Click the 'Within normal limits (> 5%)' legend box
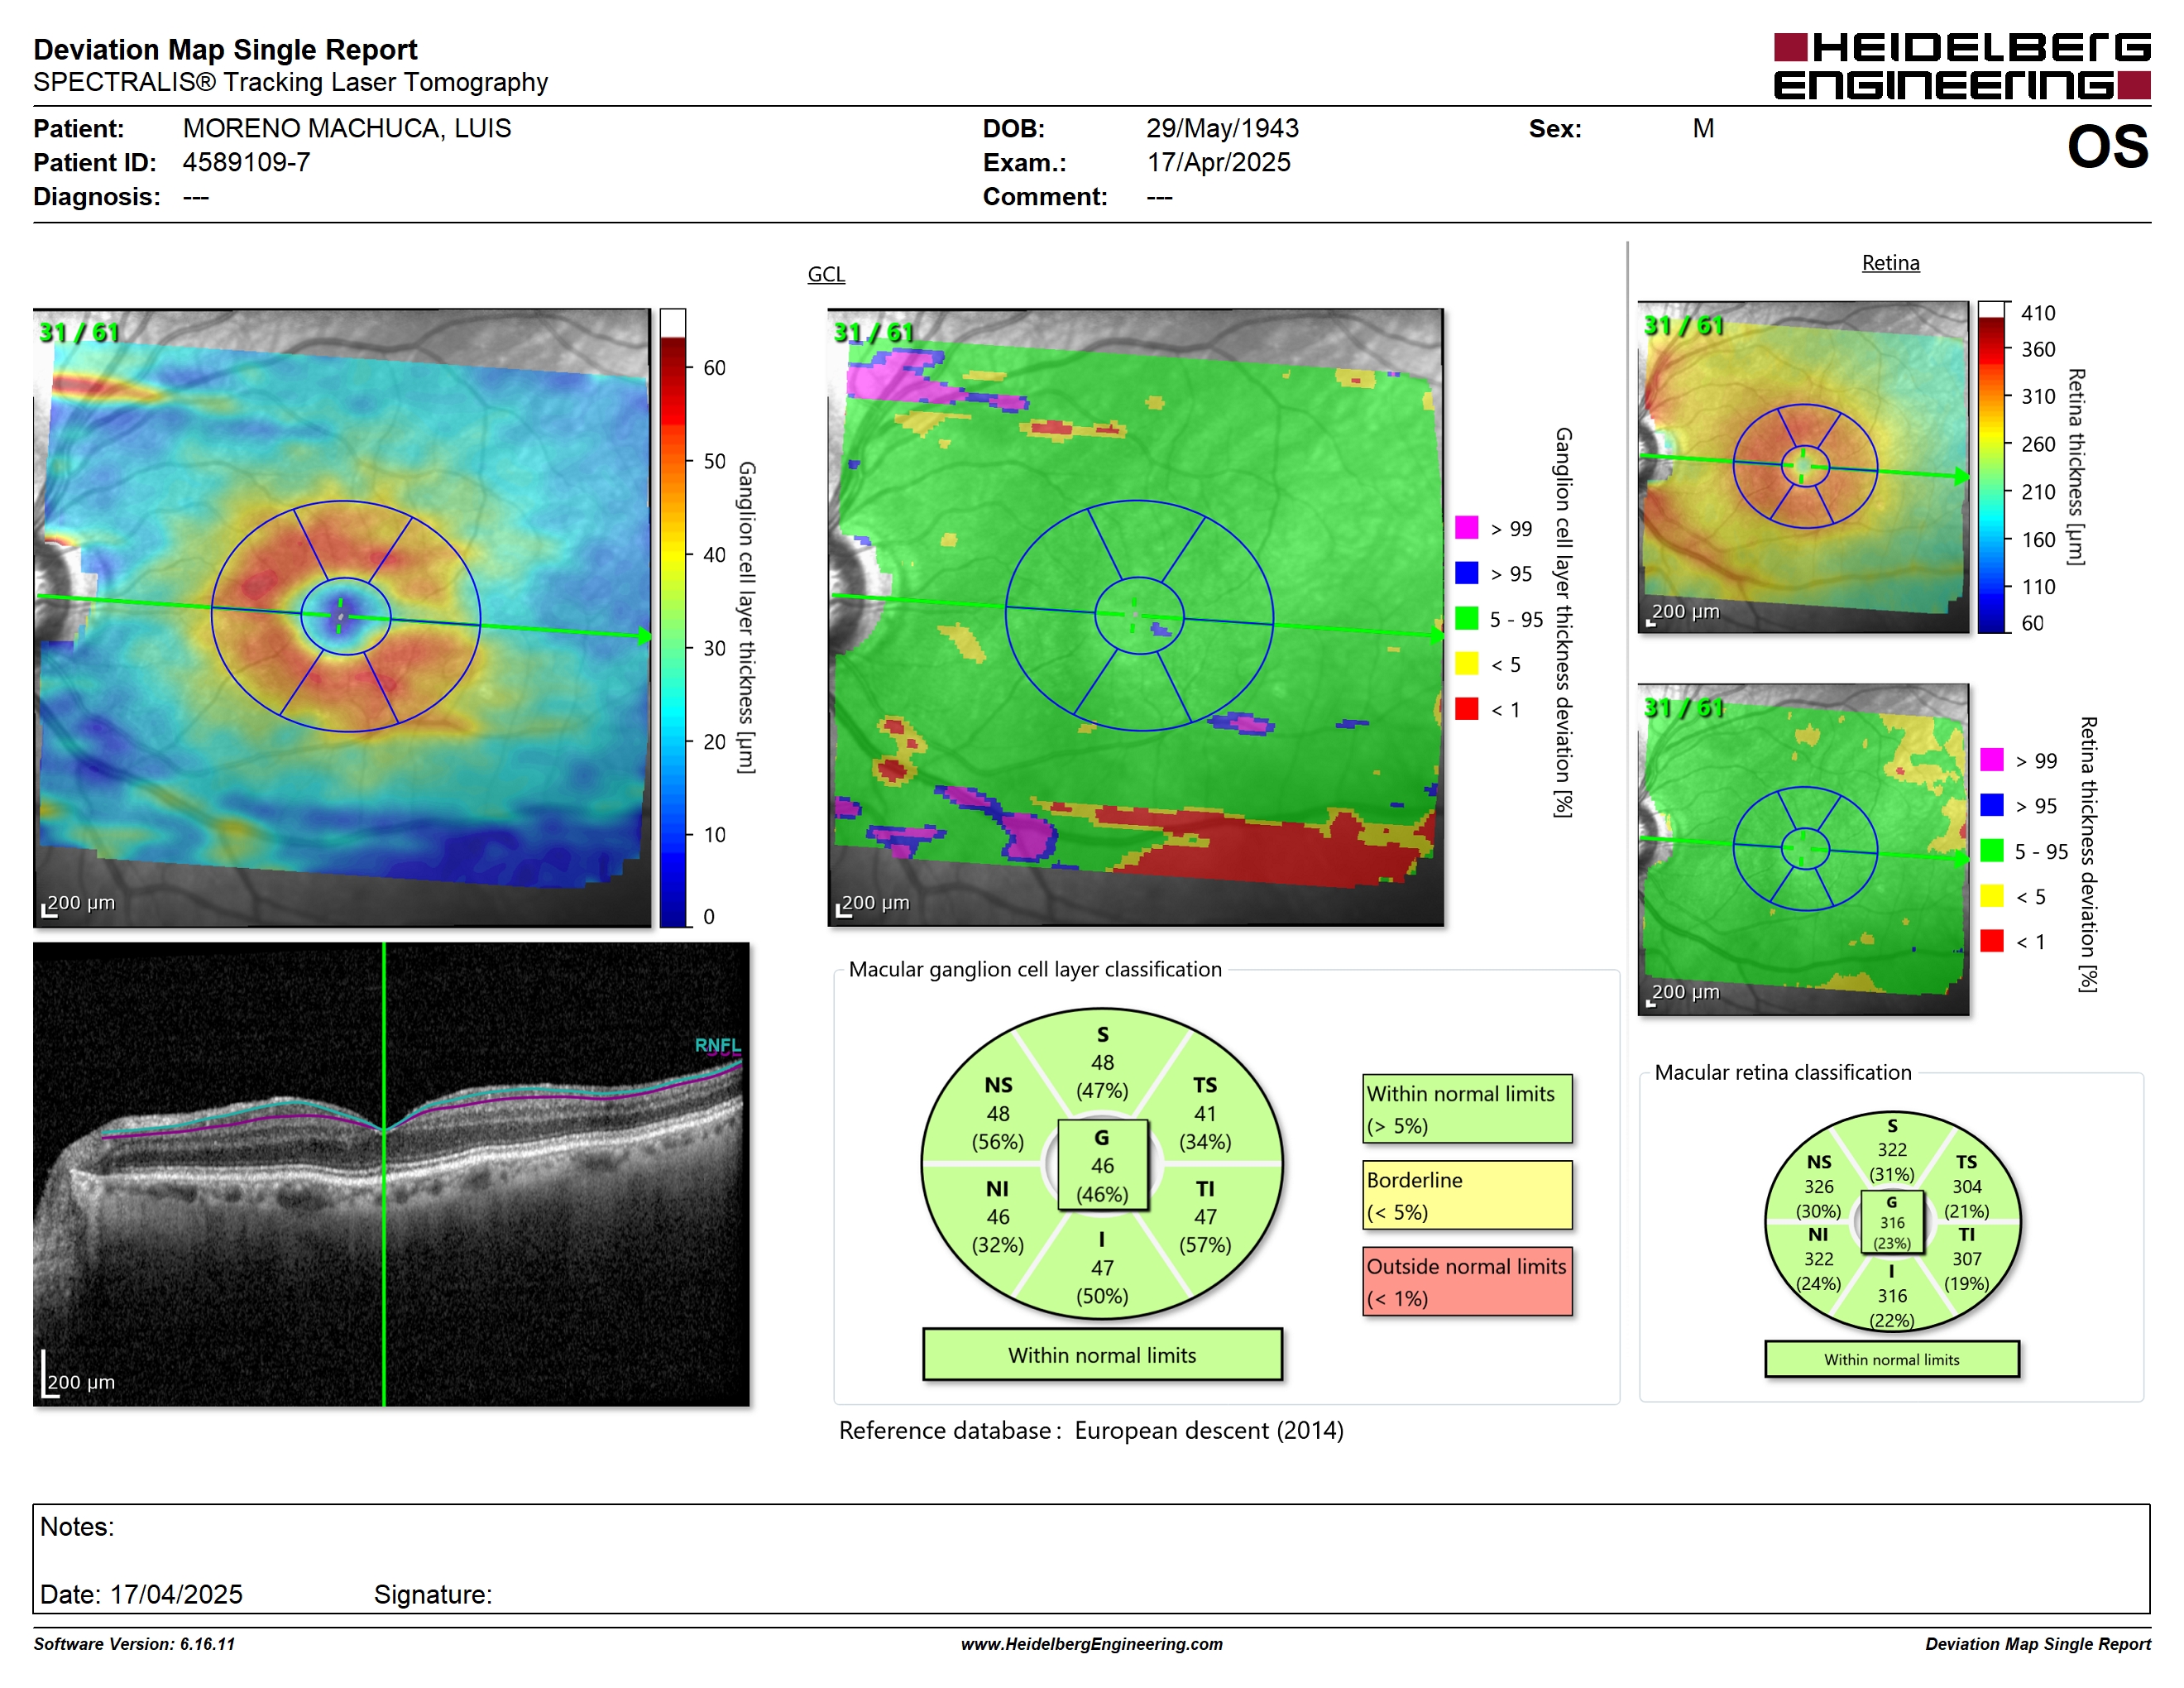This screenshot has height=1688, width=2184. click(1466, 1109)
